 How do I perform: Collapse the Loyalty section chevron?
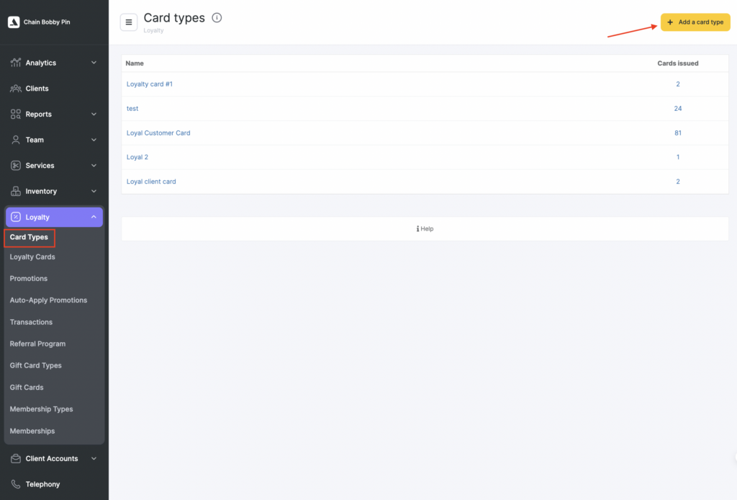[94, 217]
